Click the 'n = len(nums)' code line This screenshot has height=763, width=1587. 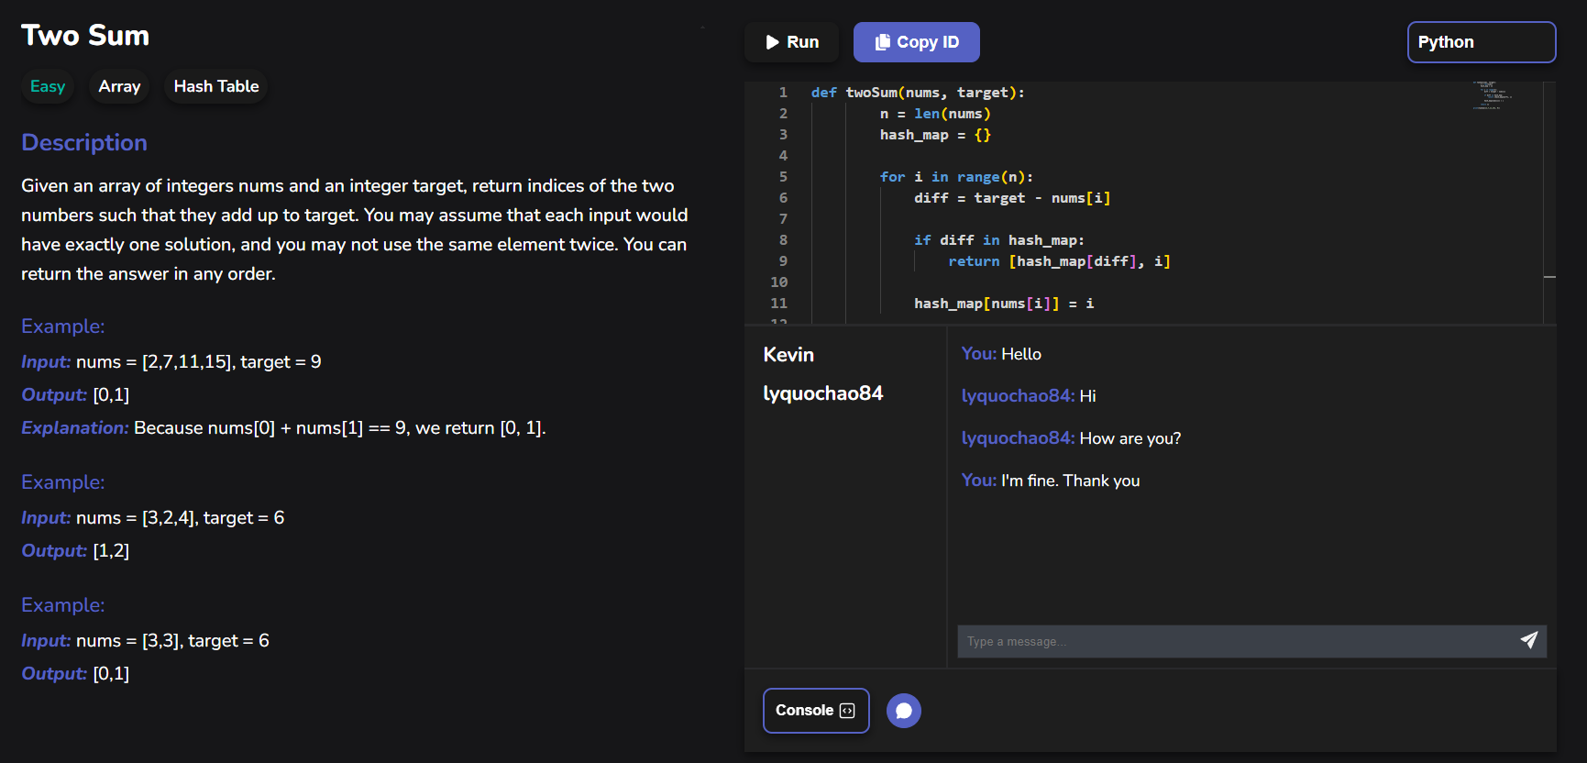coord(935,114)
